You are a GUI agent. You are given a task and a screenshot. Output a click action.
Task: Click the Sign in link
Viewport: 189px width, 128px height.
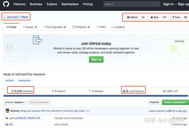pyautogui.click(x=168, y=4)
